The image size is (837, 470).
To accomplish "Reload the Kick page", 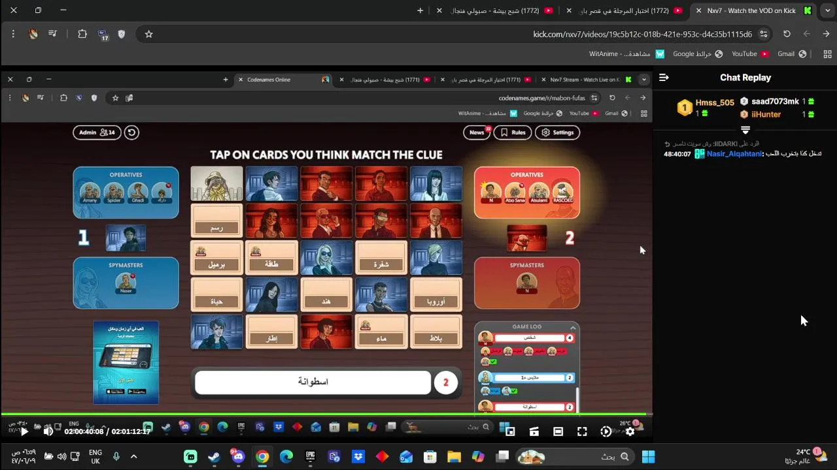I will [787, 34].
